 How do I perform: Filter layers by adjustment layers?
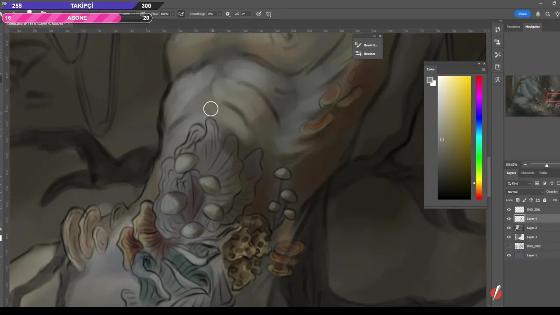click(x=544, y=183)
